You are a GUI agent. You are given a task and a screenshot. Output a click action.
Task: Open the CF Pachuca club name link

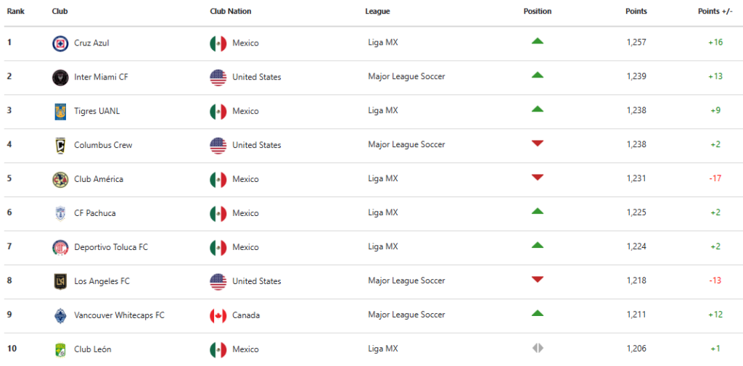tap(95, 213)
